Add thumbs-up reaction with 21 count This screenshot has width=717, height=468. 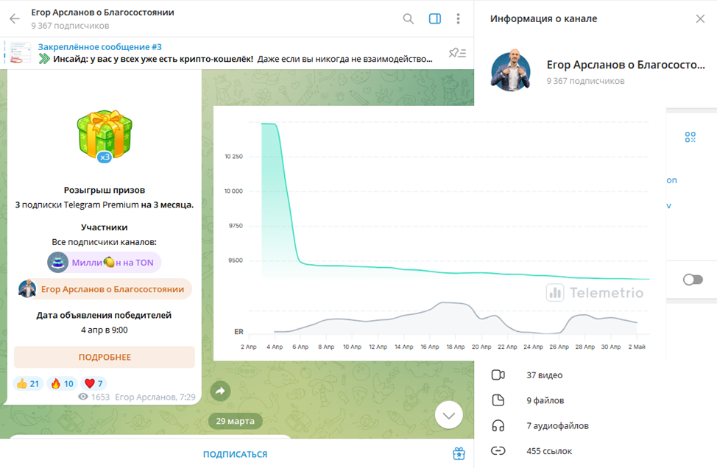point(28,383)
